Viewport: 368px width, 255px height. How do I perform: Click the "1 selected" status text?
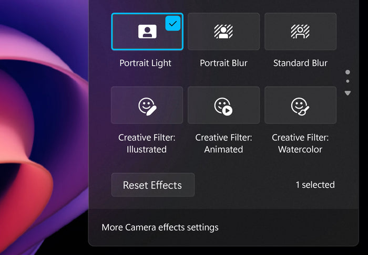(x=315, y=185)
